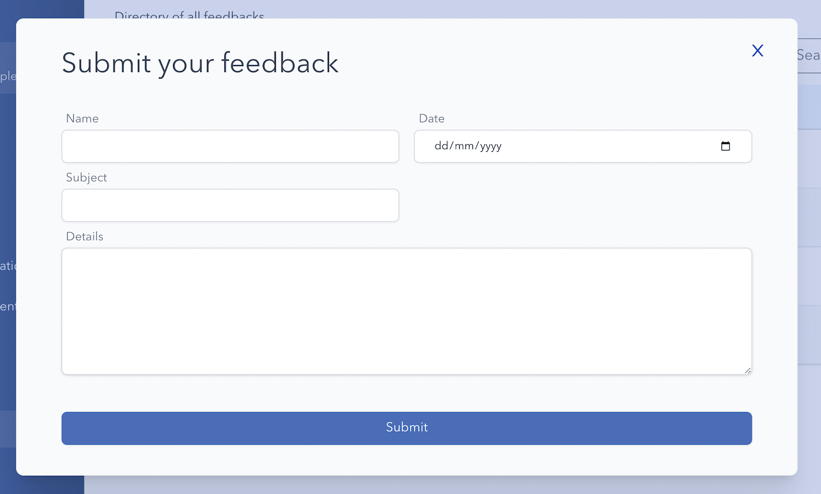Open the calendar picker icon in Date

pyautogui.click(x=725, y=146)
